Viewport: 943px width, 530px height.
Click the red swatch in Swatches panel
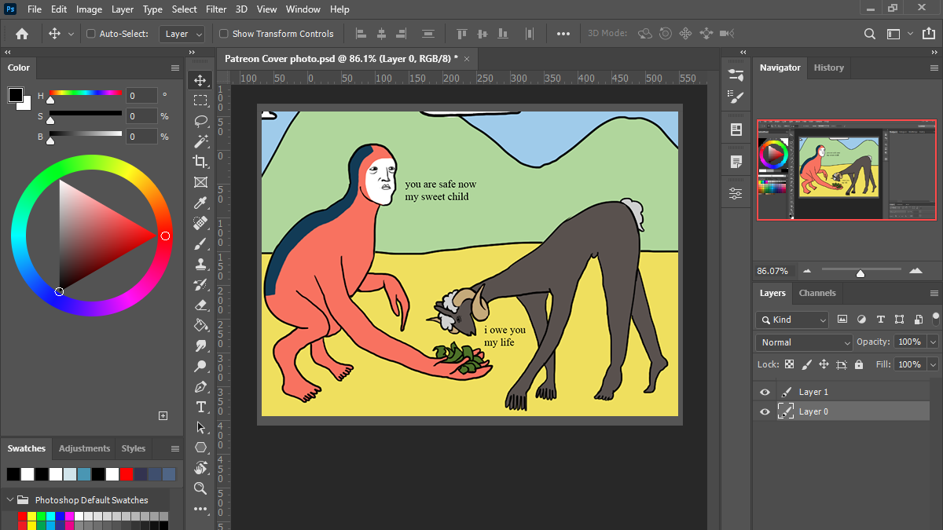[127, 474]
